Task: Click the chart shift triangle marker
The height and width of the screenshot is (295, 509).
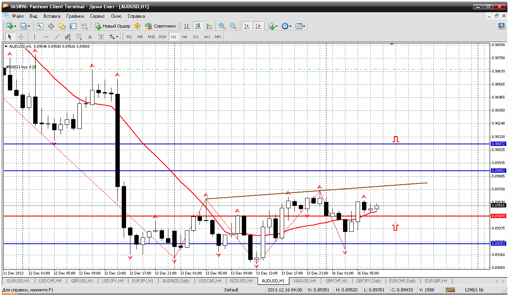Action: [392, 45]
